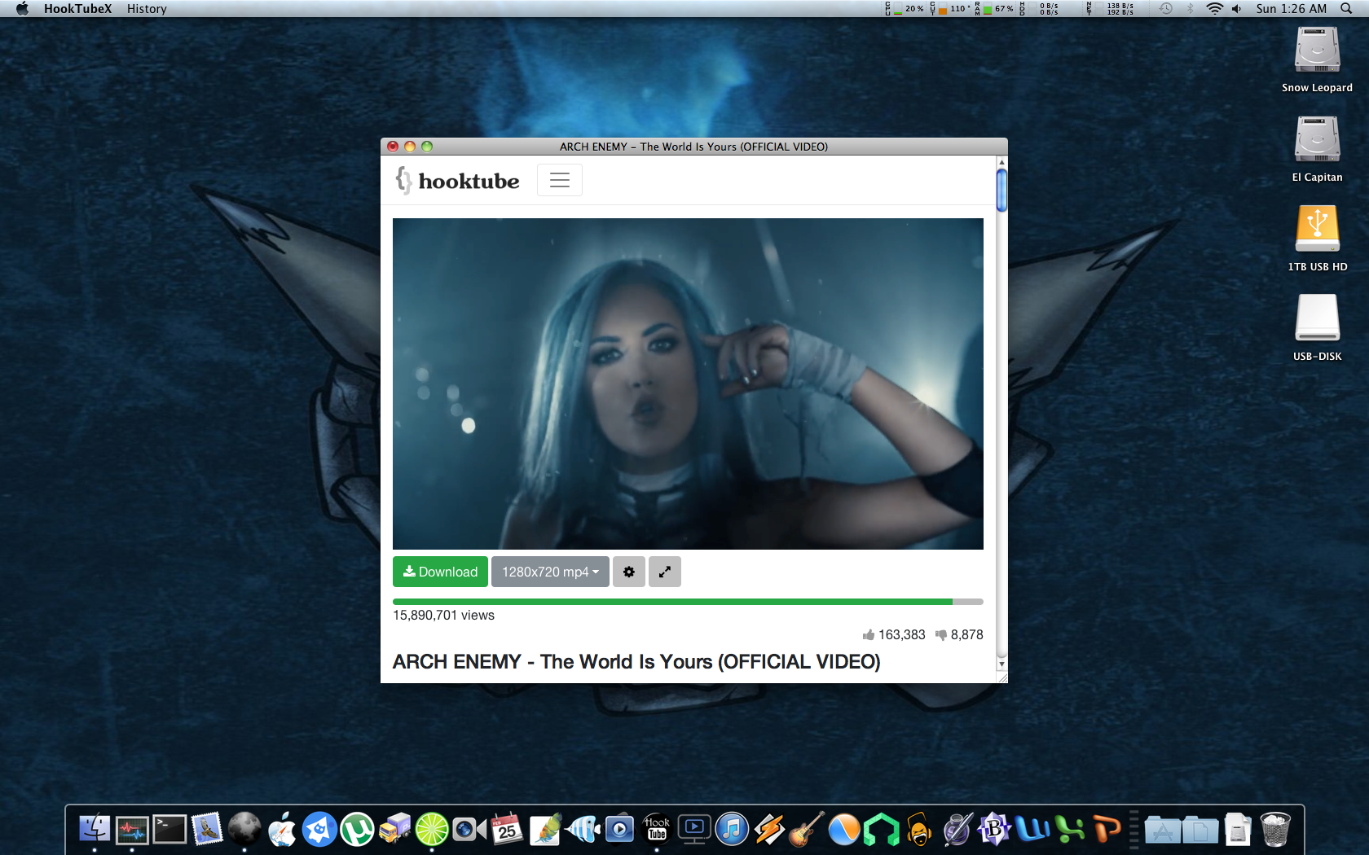The width and height of the screenshot is (1369, 855).
Task: Open the blue rocket-cat dock icon
Action: (x=319, y=830)
